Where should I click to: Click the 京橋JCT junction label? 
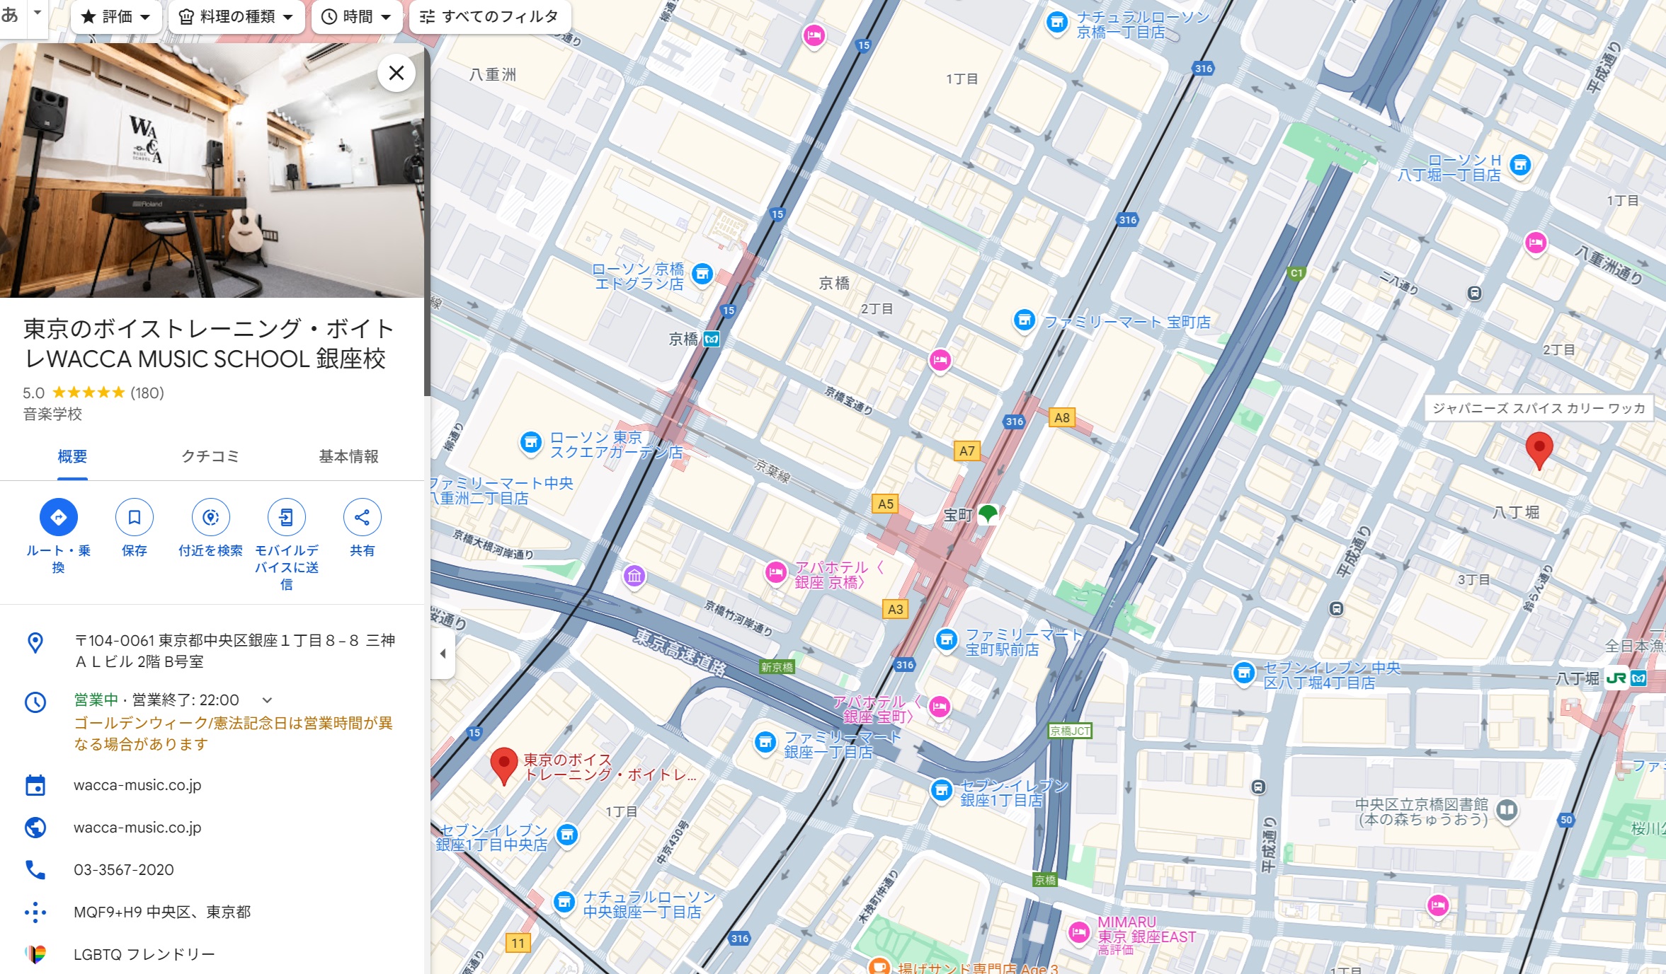tap(1070, 731)
